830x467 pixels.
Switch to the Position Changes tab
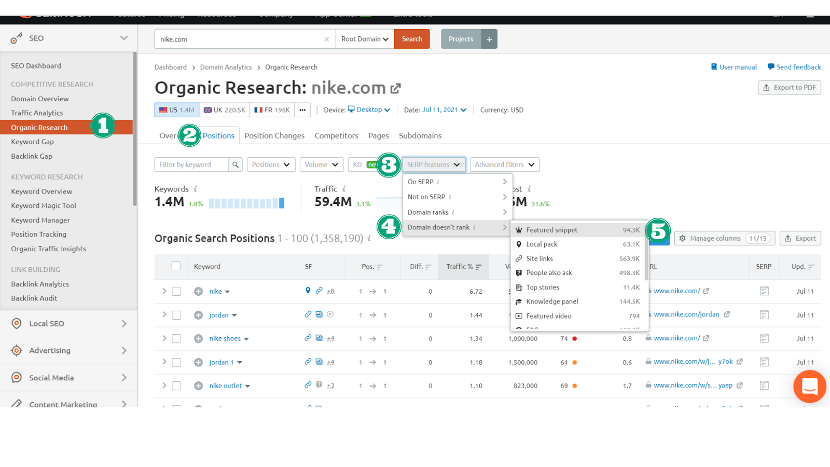tap(274, 136)
